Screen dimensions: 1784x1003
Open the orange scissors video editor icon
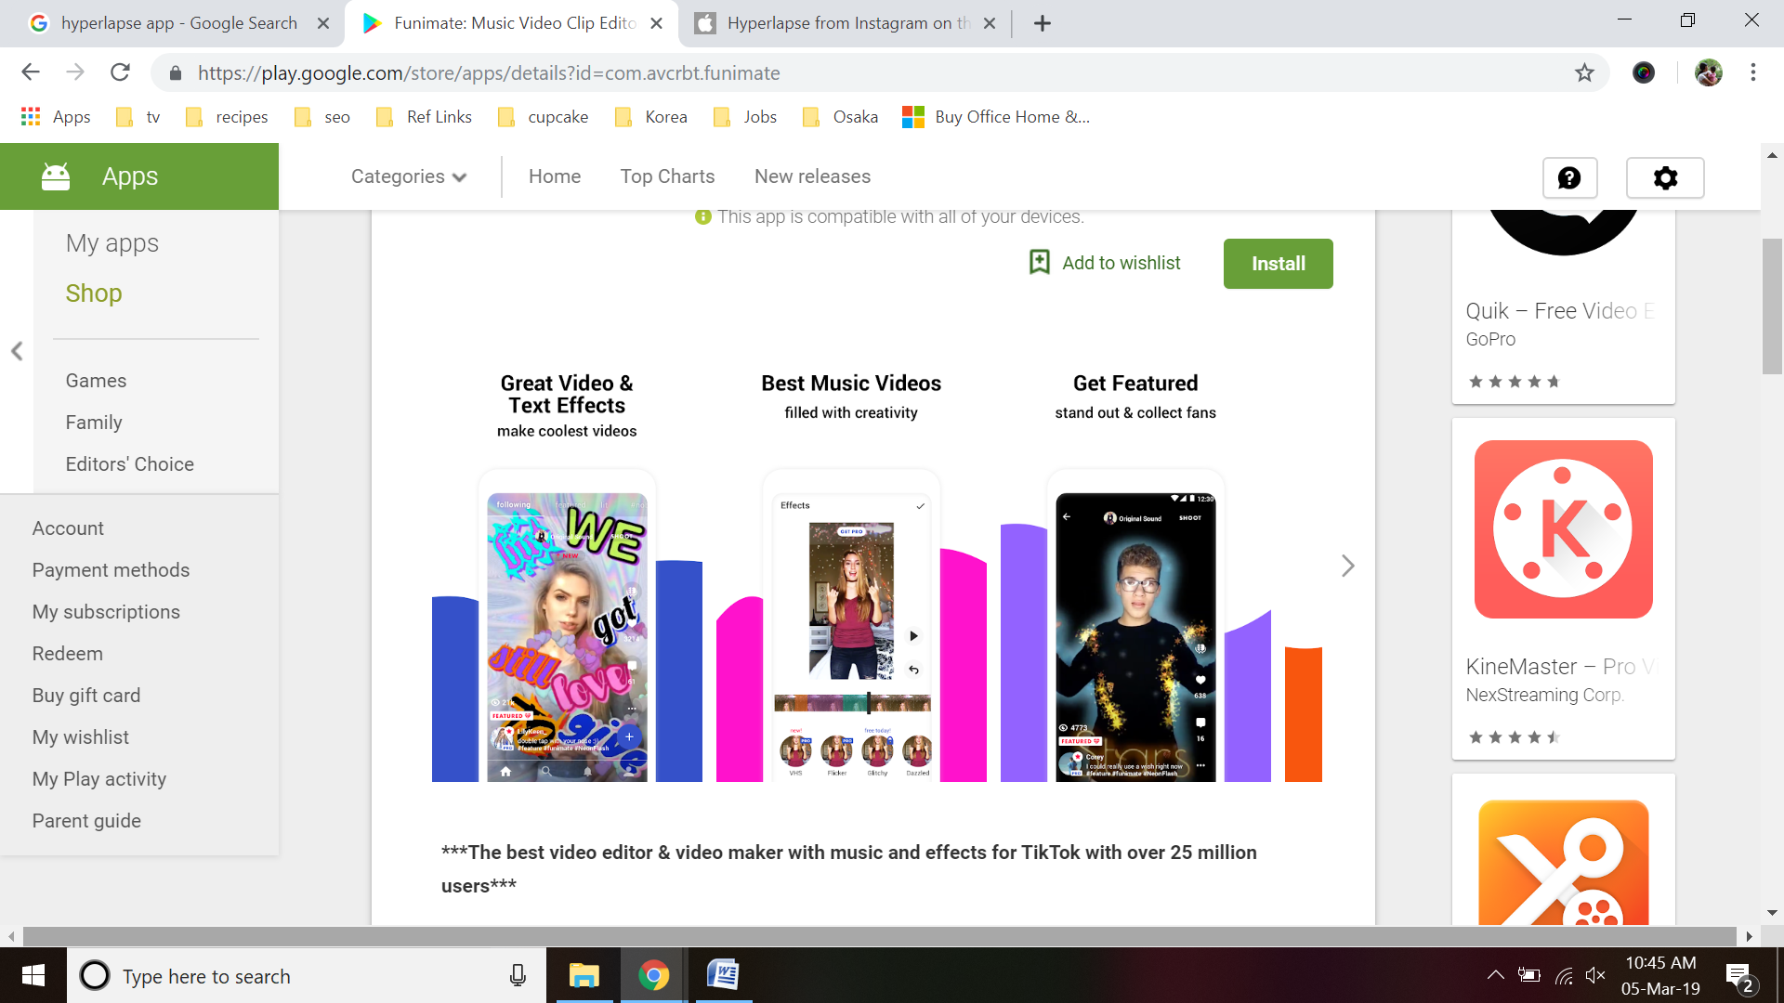1563,862
